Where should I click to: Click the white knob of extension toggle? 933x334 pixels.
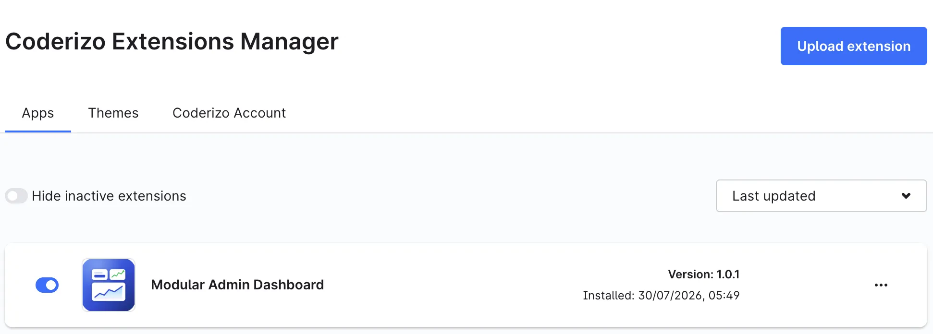click(51, 285)
